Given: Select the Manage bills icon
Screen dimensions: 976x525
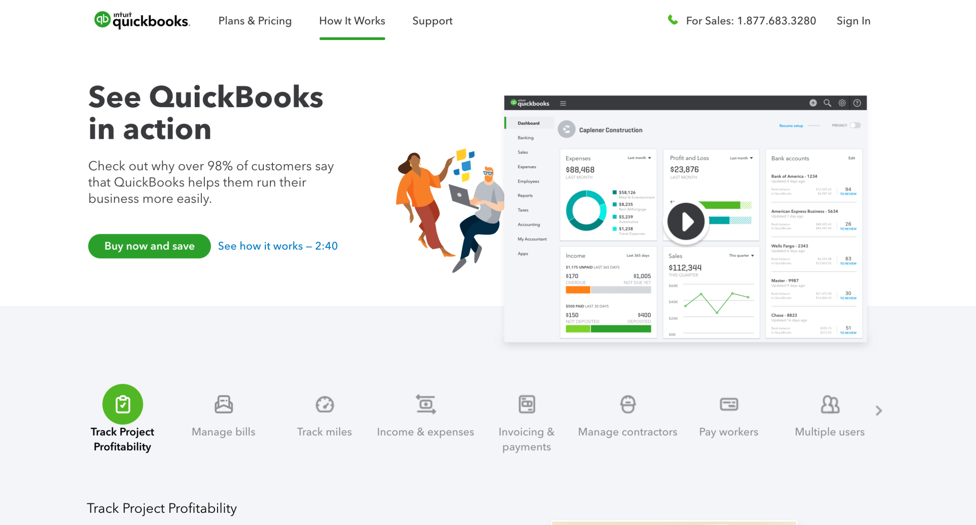Looking at the screenshot, I should tap(224, 404).
